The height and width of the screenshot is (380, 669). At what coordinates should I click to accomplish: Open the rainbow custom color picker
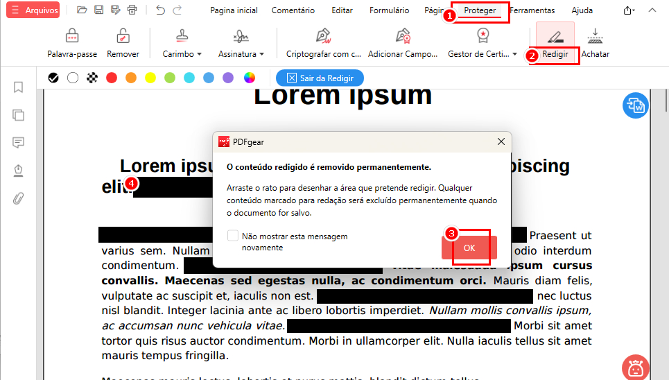tap(250, 78)
